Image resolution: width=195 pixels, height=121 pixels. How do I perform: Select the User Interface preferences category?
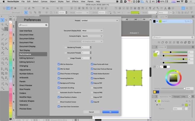click(x=26, y=31)
